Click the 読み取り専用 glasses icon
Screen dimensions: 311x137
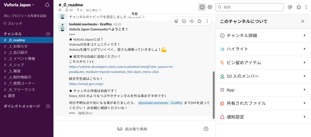click(x=120, y=129)
